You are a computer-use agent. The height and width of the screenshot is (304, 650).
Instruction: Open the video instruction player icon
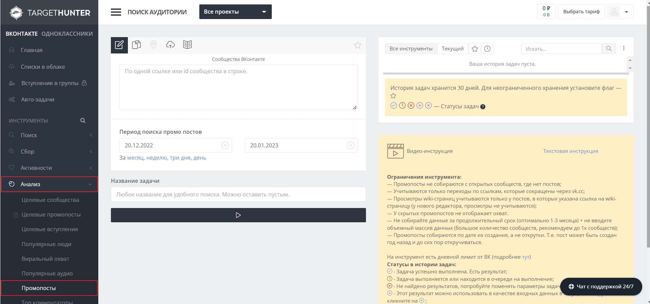(x=395, y=151)
